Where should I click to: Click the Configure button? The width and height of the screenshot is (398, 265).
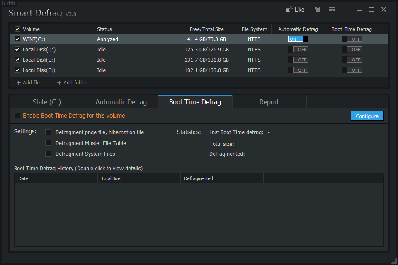point(367,116)
